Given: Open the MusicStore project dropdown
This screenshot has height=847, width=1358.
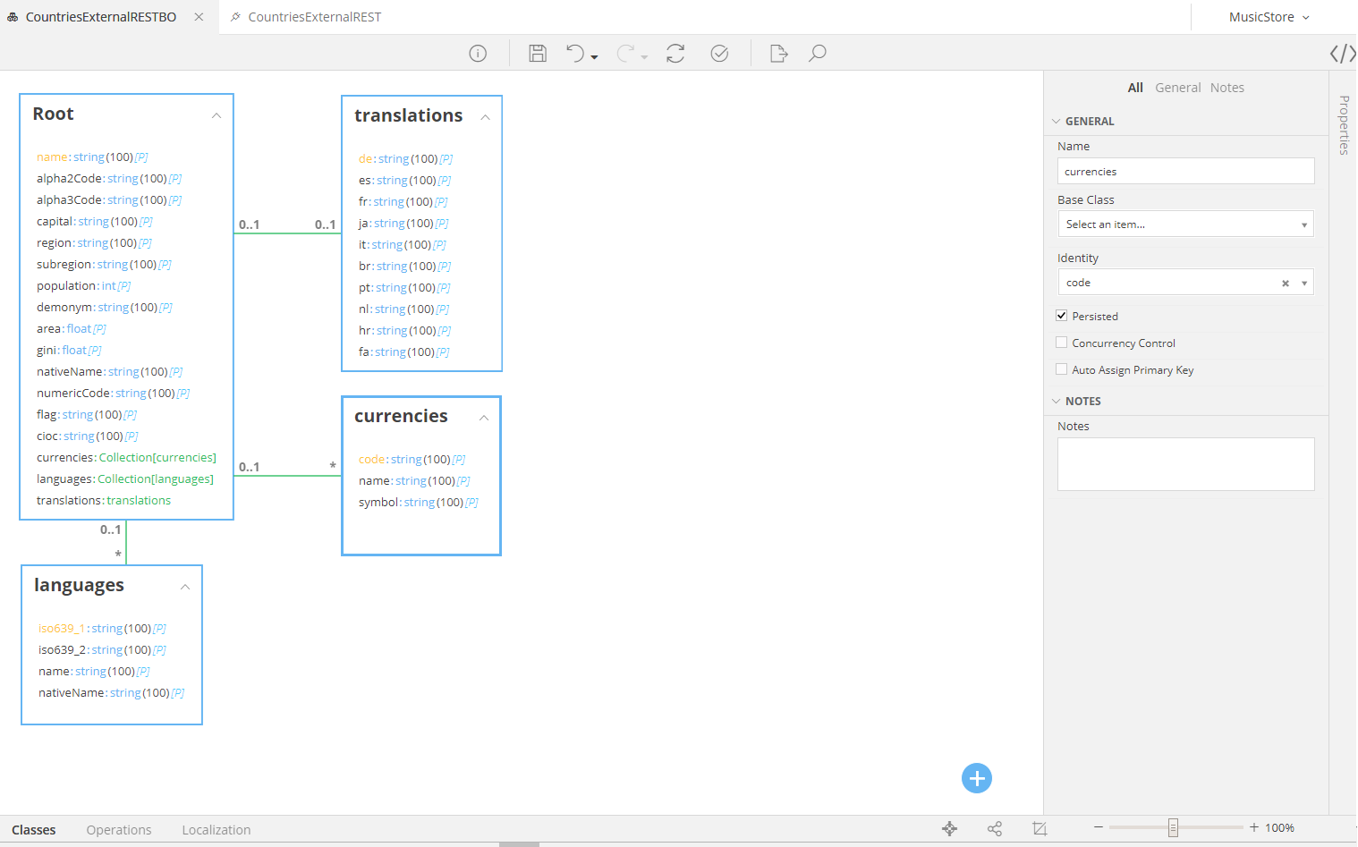Looking at the screenshot, I should tap(1269, 17).
